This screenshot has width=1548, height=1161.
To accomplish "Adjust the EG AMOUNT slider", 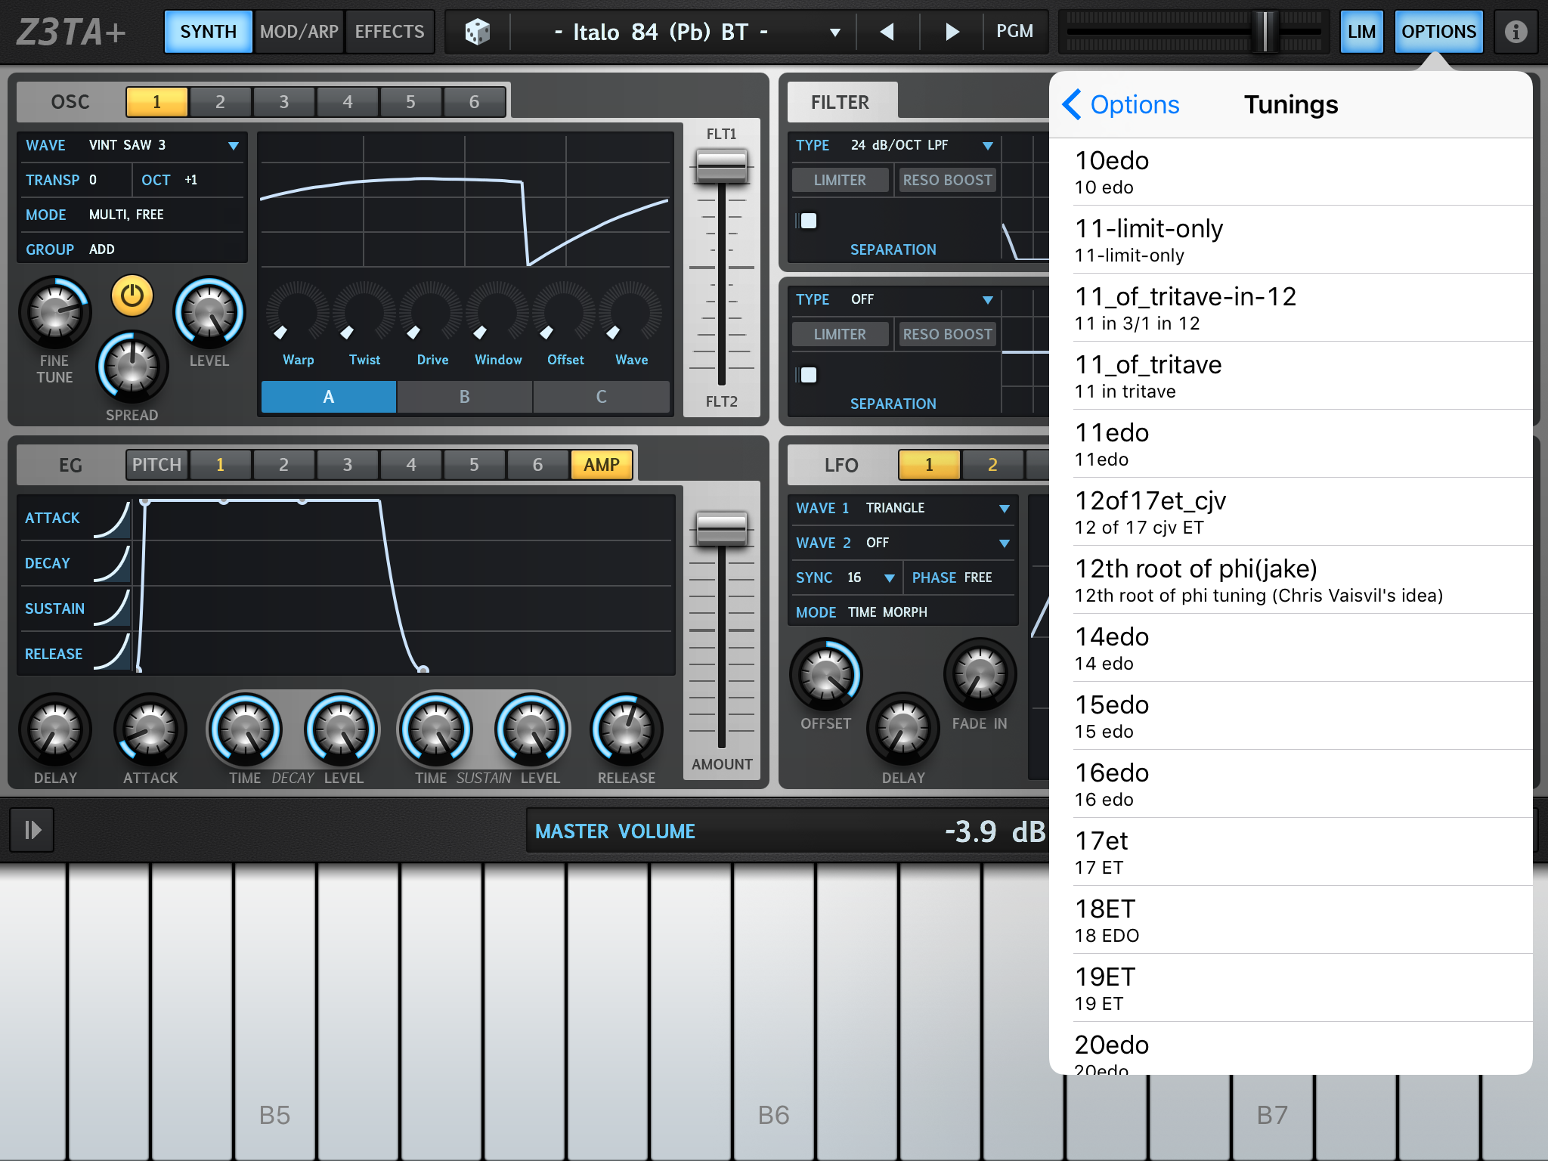I will 722,528.
